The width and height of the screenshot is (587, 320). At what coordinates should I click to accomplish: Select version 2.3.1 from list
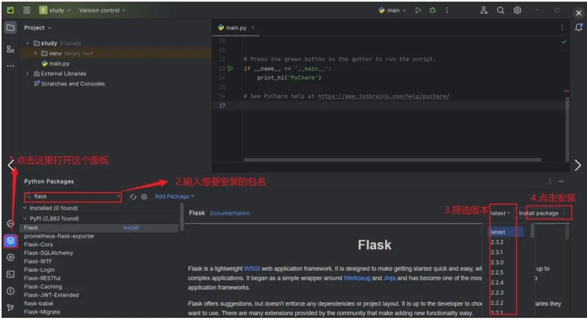[x=497, y=252]
